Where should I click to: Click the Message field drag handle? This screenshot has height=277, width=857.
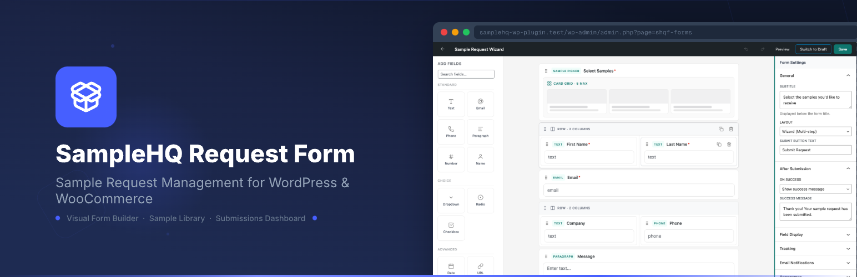tap(546, 257)
